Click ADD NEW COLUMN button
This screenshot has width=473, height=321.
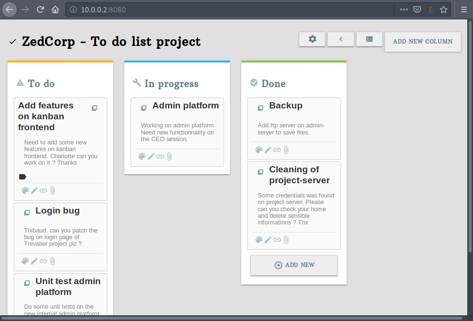422,42
